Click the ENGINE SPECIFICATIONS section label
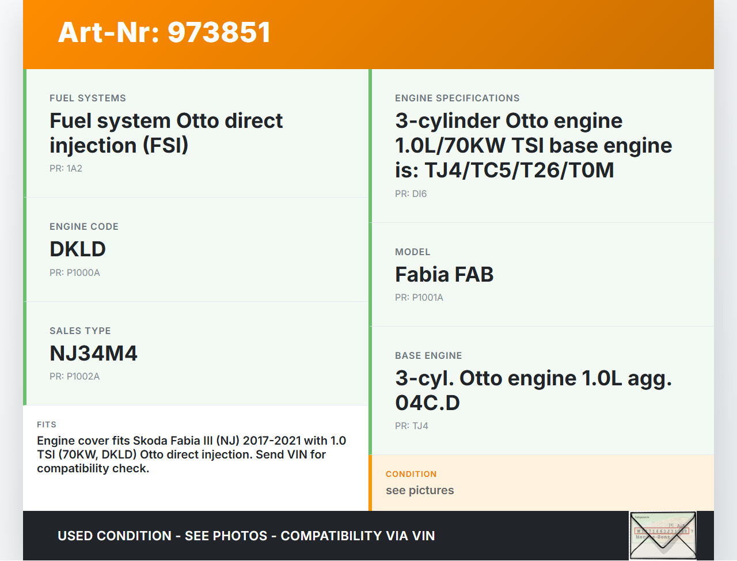The width and height of the screenshot is (737, 561). pos(457,98)
